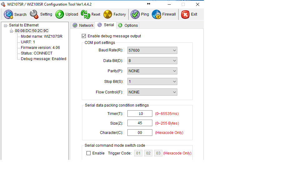Click the app icon in title bar

click(x=3, y=4)
